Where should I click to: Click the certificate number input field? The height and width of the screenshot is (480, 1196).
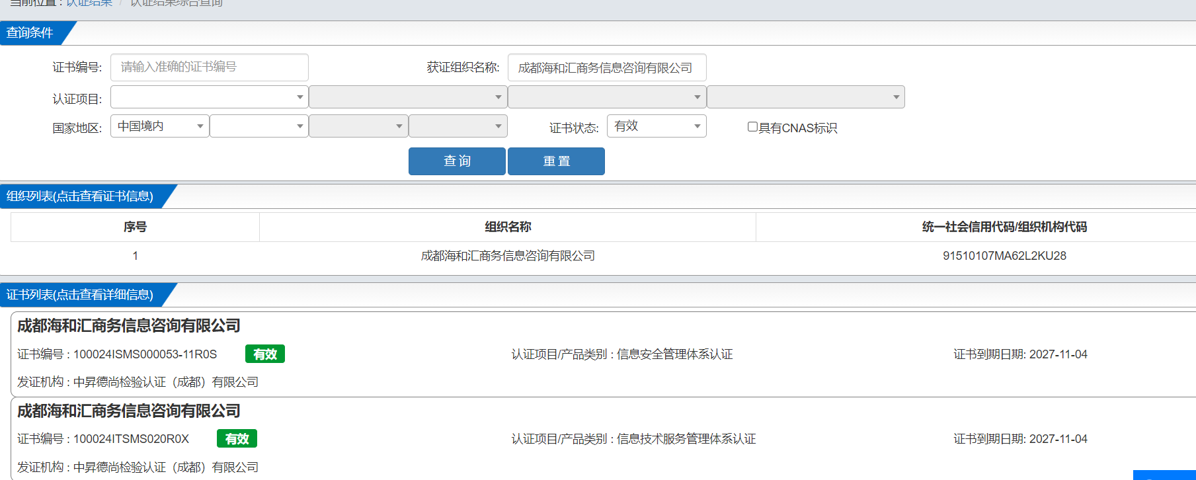coord(209,67)
